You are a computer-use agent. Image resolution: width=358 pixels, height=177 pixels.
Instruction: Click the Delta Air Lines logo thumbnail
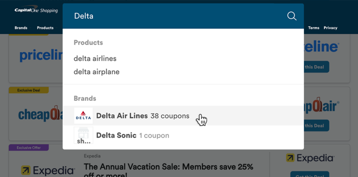tap(83, 116)
